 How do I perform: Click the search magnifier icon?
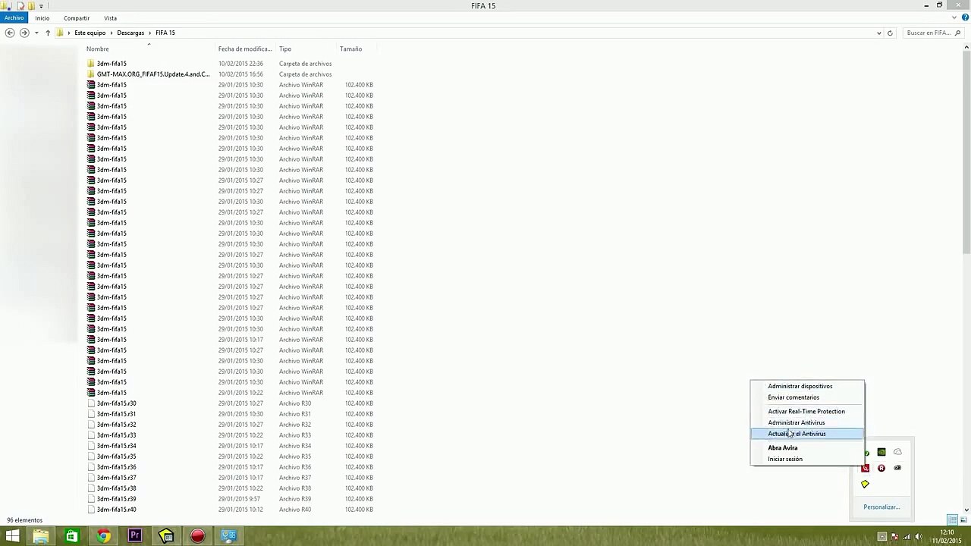click(x=958, y=33)
